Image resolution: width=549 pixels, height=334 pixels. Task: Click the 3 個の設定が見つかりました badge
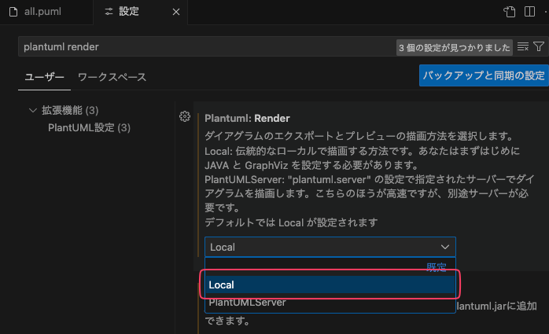click(454, 48)
